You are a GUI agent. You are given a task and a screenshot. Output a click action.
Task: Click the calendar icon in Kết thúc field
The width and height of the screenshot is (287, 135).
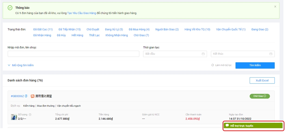point(271,54)
